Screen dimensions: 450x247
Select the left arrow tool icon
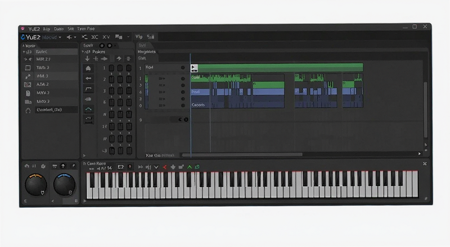point(88,78)
